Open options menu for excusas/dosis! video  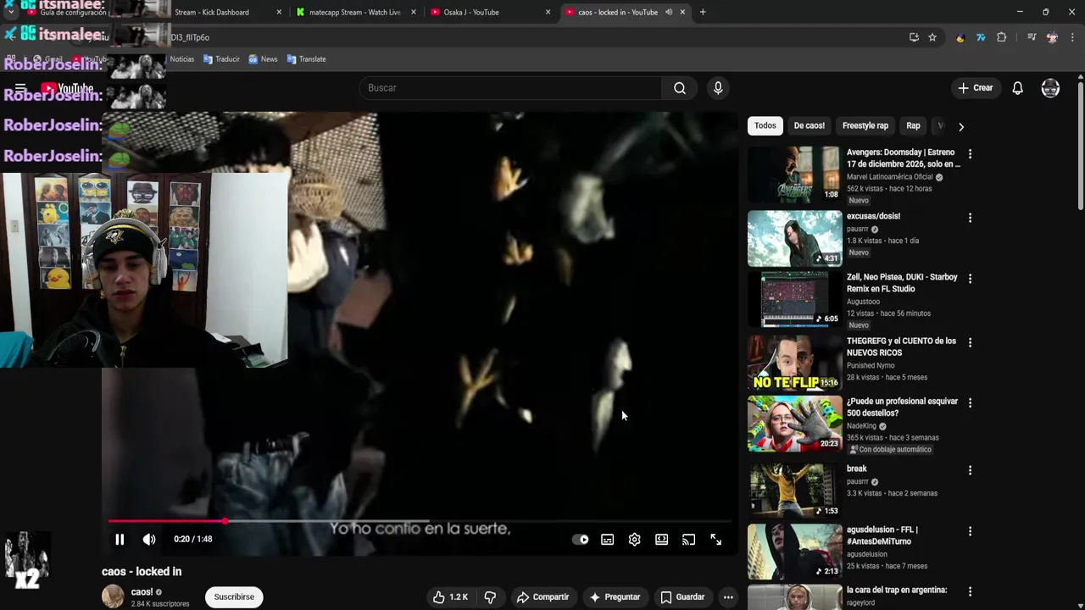[970, 218]
